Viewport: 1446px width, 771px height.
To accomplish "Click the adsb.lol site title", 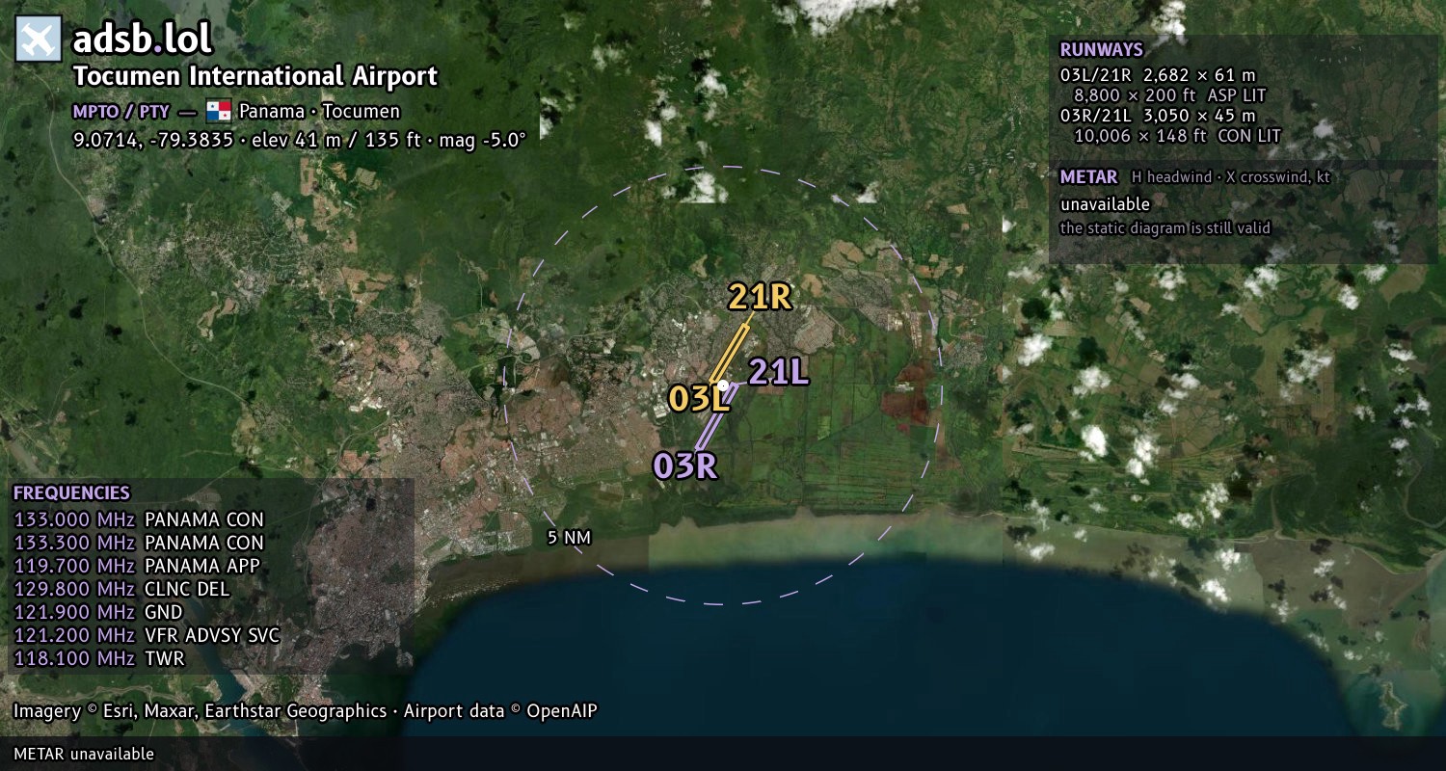I will pyautogui.click(x=142, y=40).
